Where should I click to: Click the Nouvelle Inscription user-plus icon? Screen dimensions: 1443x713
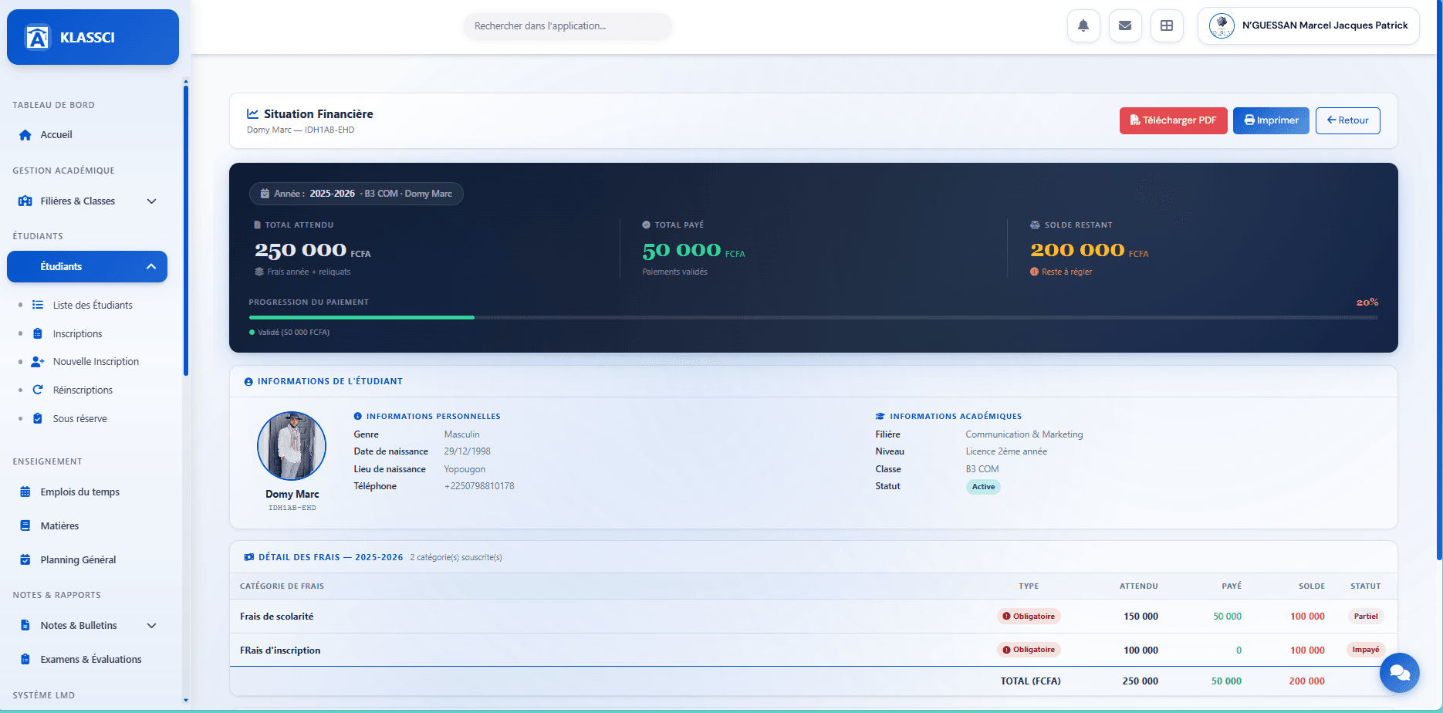point(38,362)
